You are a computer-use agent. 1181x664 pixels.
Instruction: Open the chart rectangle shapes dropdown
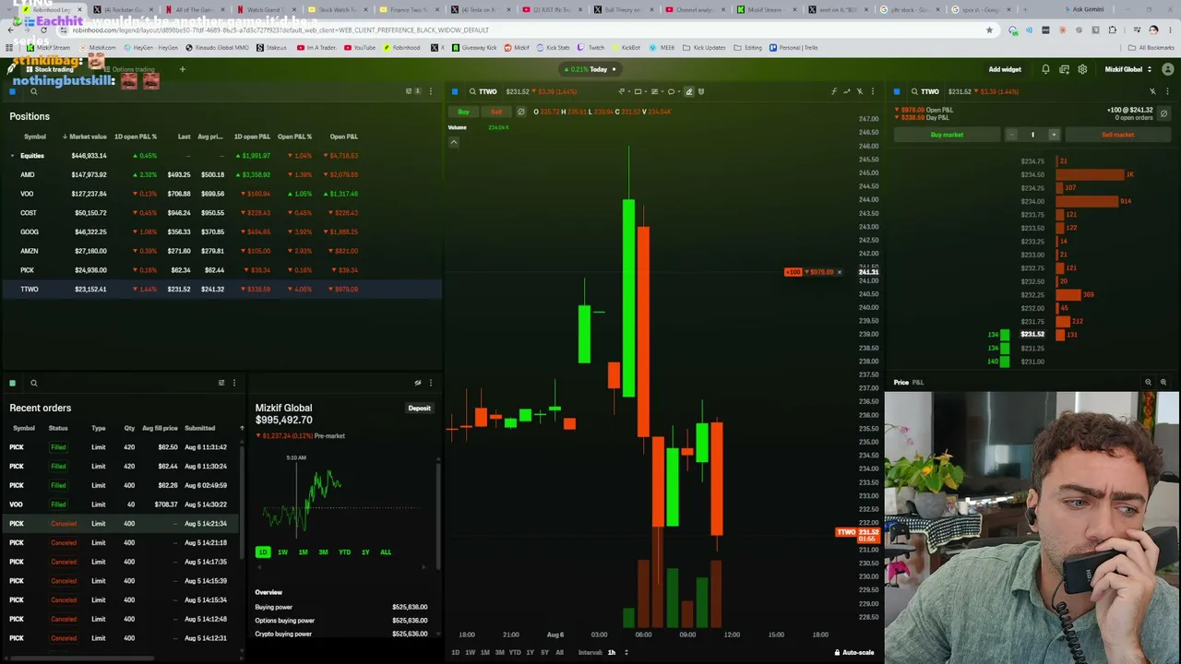[x=640, y=91]
